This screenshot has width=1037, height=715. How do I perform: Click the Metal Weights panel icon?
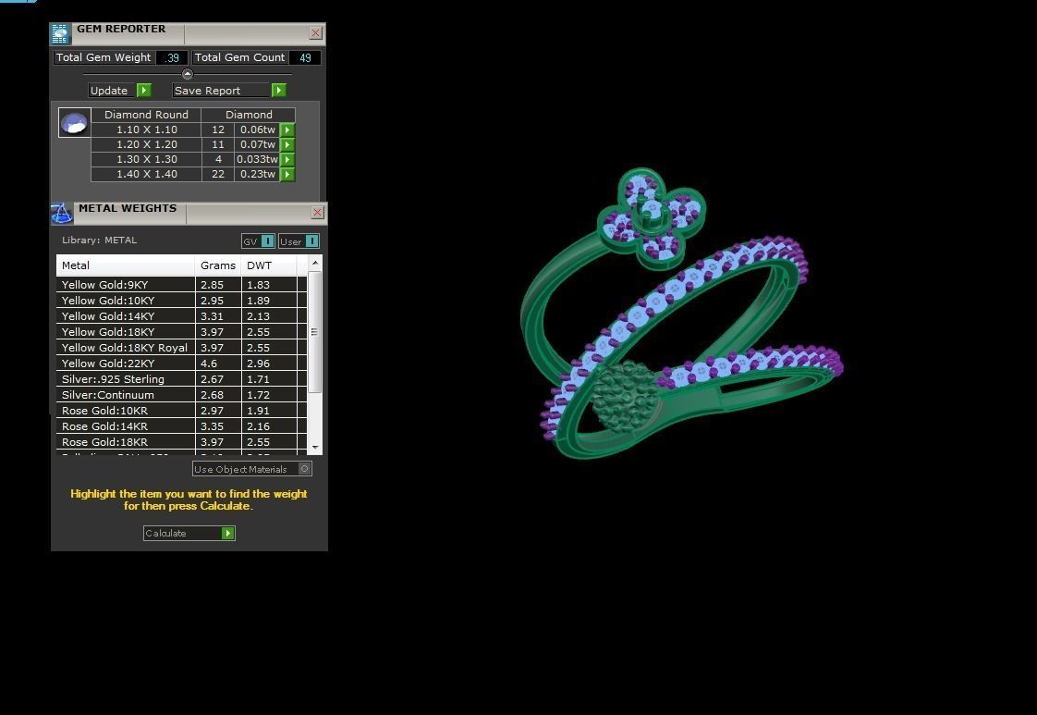pyautogui.click(x=62, y=213)
